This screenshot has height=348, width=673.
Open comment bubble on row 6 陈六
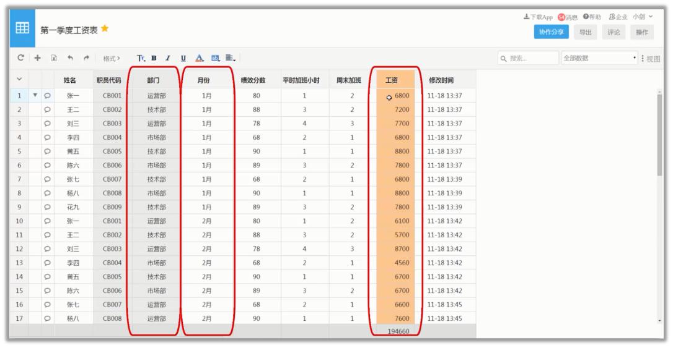47,165
